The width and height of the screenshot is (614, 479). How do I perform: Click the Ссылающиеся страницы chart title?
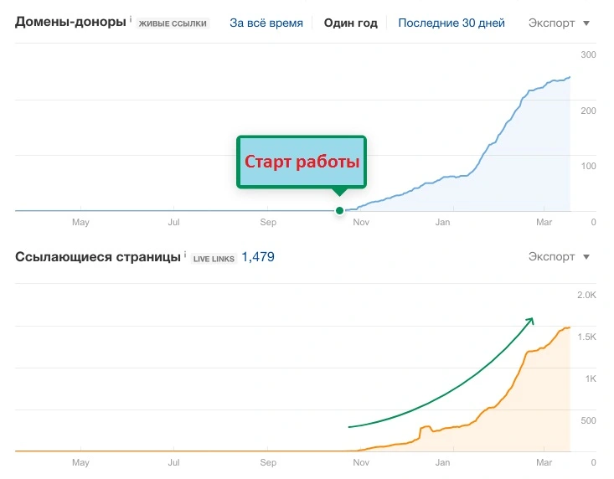coord(97,257)
